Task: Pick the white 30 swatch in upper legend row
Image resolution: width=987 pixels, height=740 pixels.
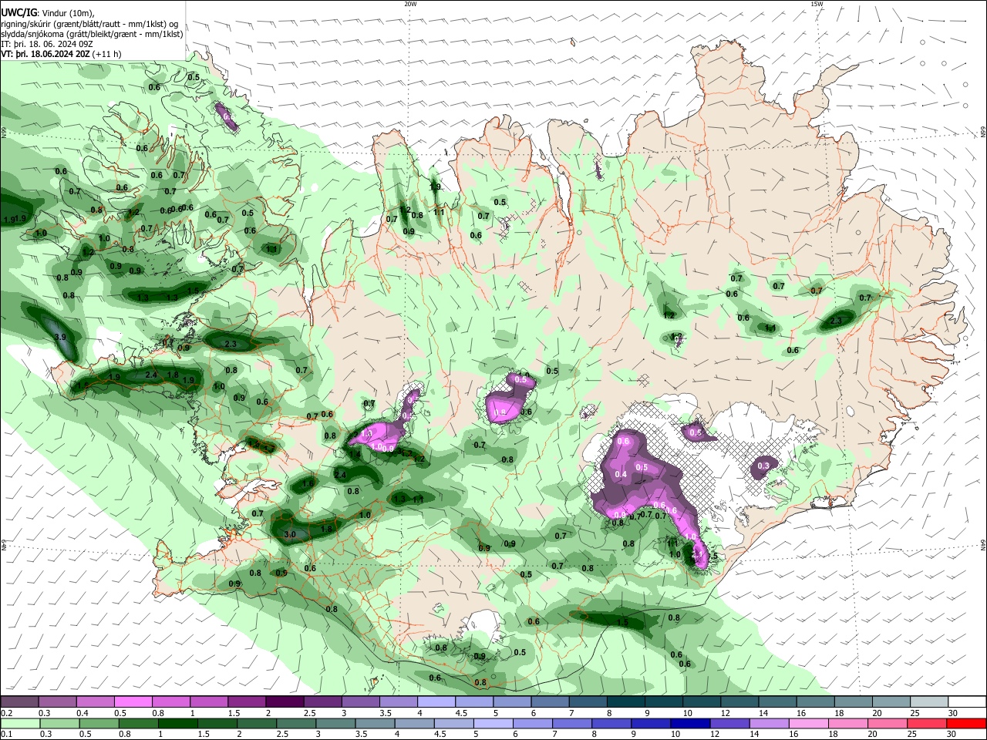Action: [x=967, y=701]
